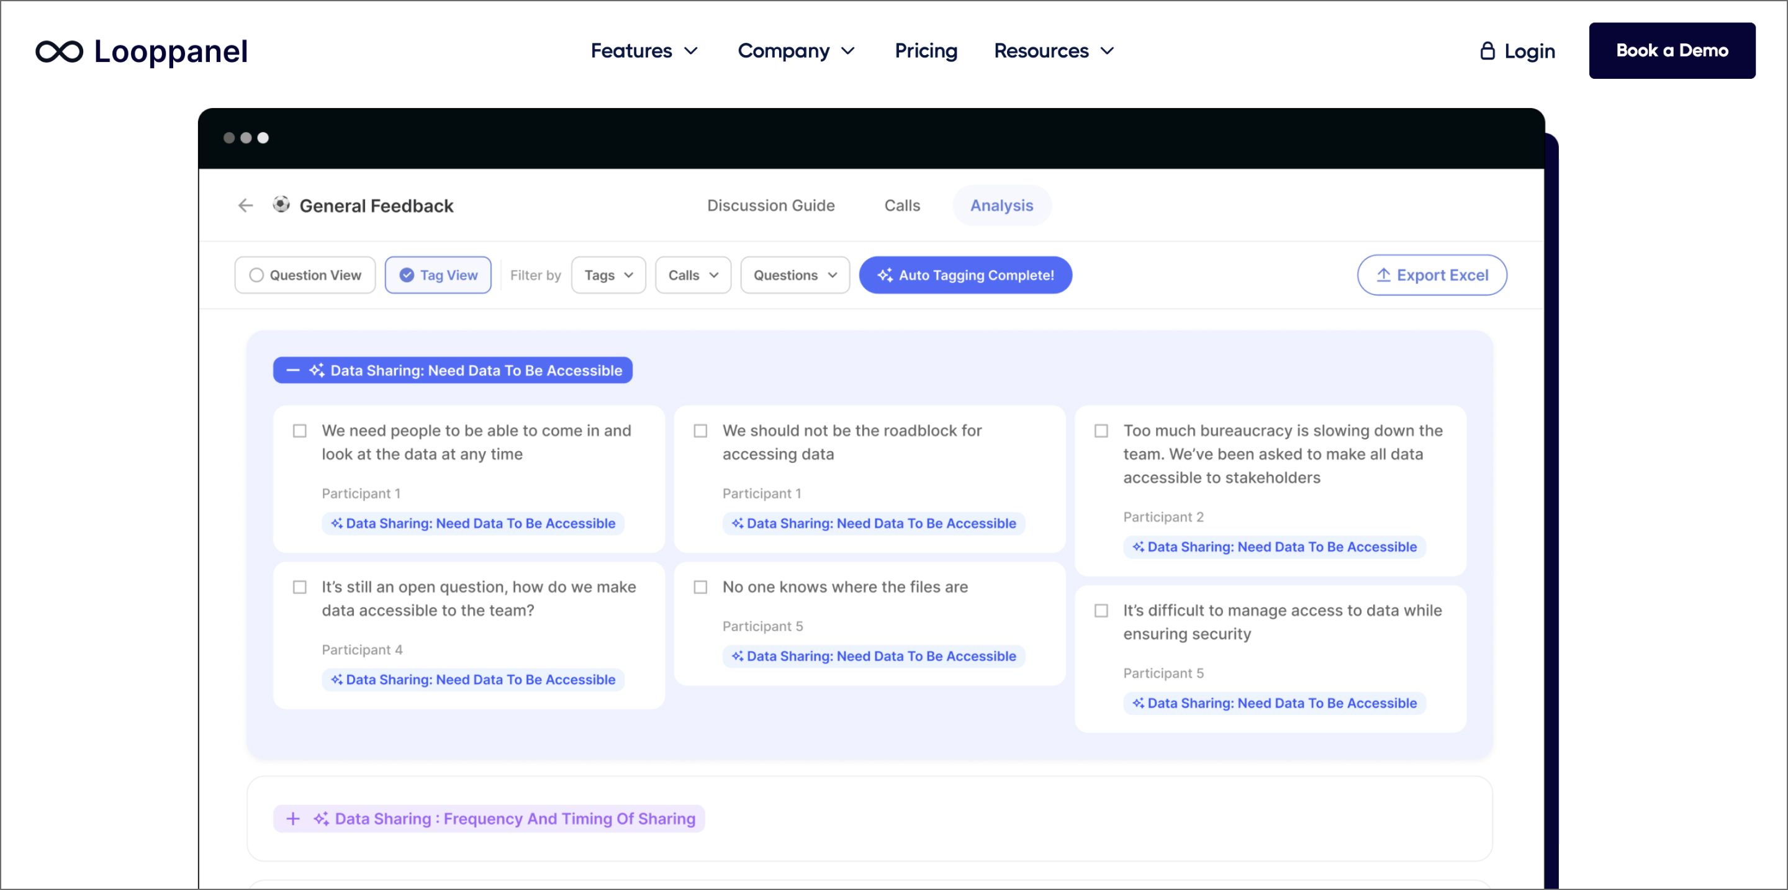Click the Looppanel brand name
This screenshot has width=1788, height=890.
coord(171,52)
